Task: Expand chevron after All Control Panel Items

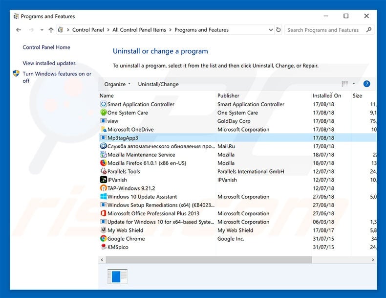Action: tap(171, 30)
